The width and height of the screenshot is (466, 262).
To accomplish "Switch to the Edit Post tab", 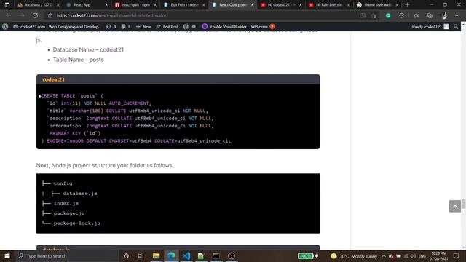I will (183, 5).
